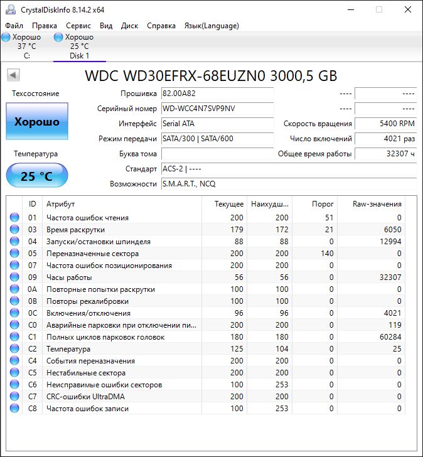Viewport: 423px width, 457px height.
Task: Click the features field S.M.A.R.T., NCQ
Action: [289, 184]
